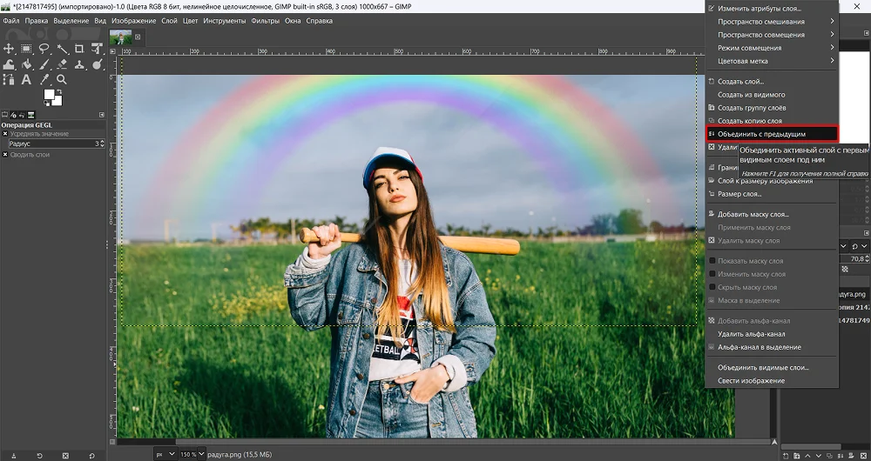The width and height of the screenshot is (871, 461).
Task: Select the Clone stamp tool
Action: pos(79,64)
